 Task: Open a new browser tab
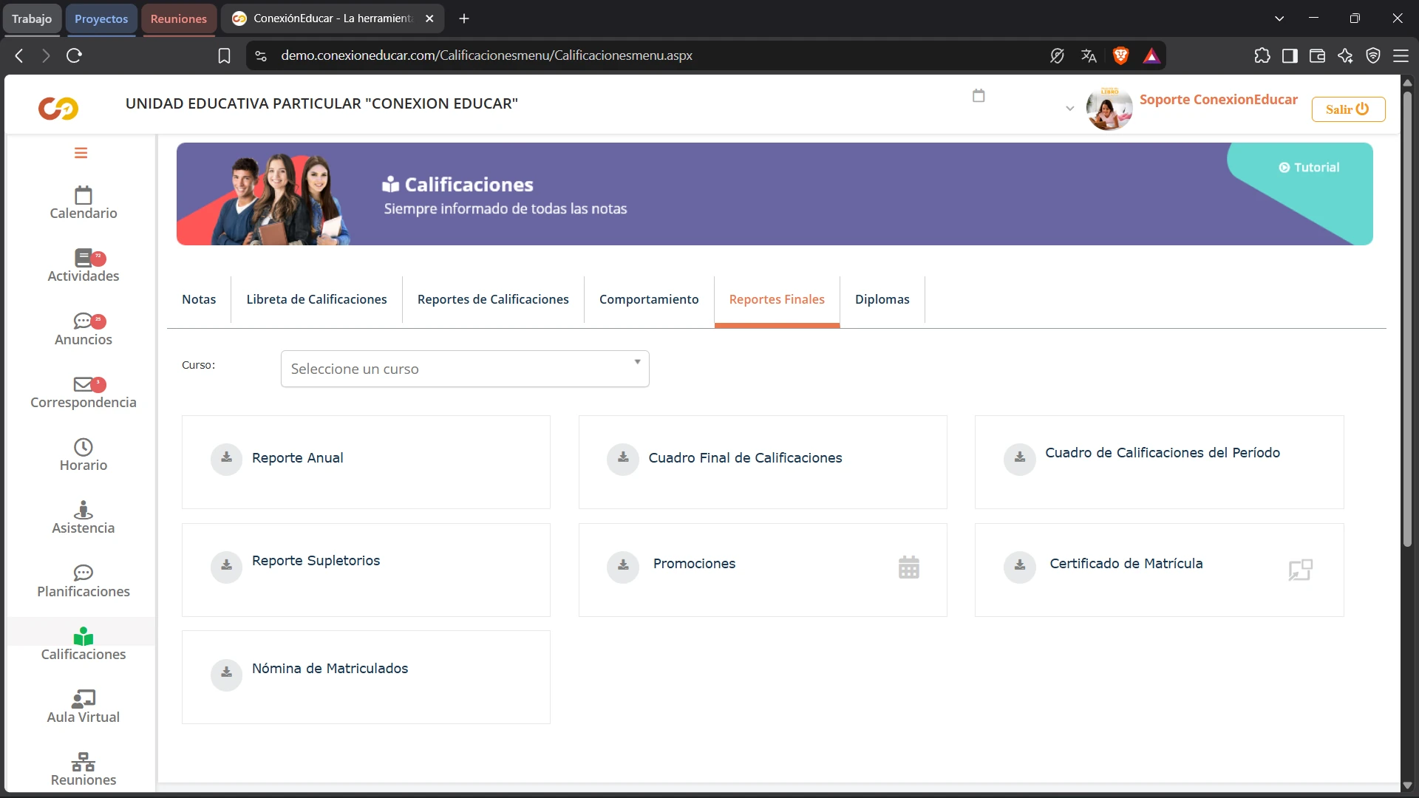(x=464, y=18)
